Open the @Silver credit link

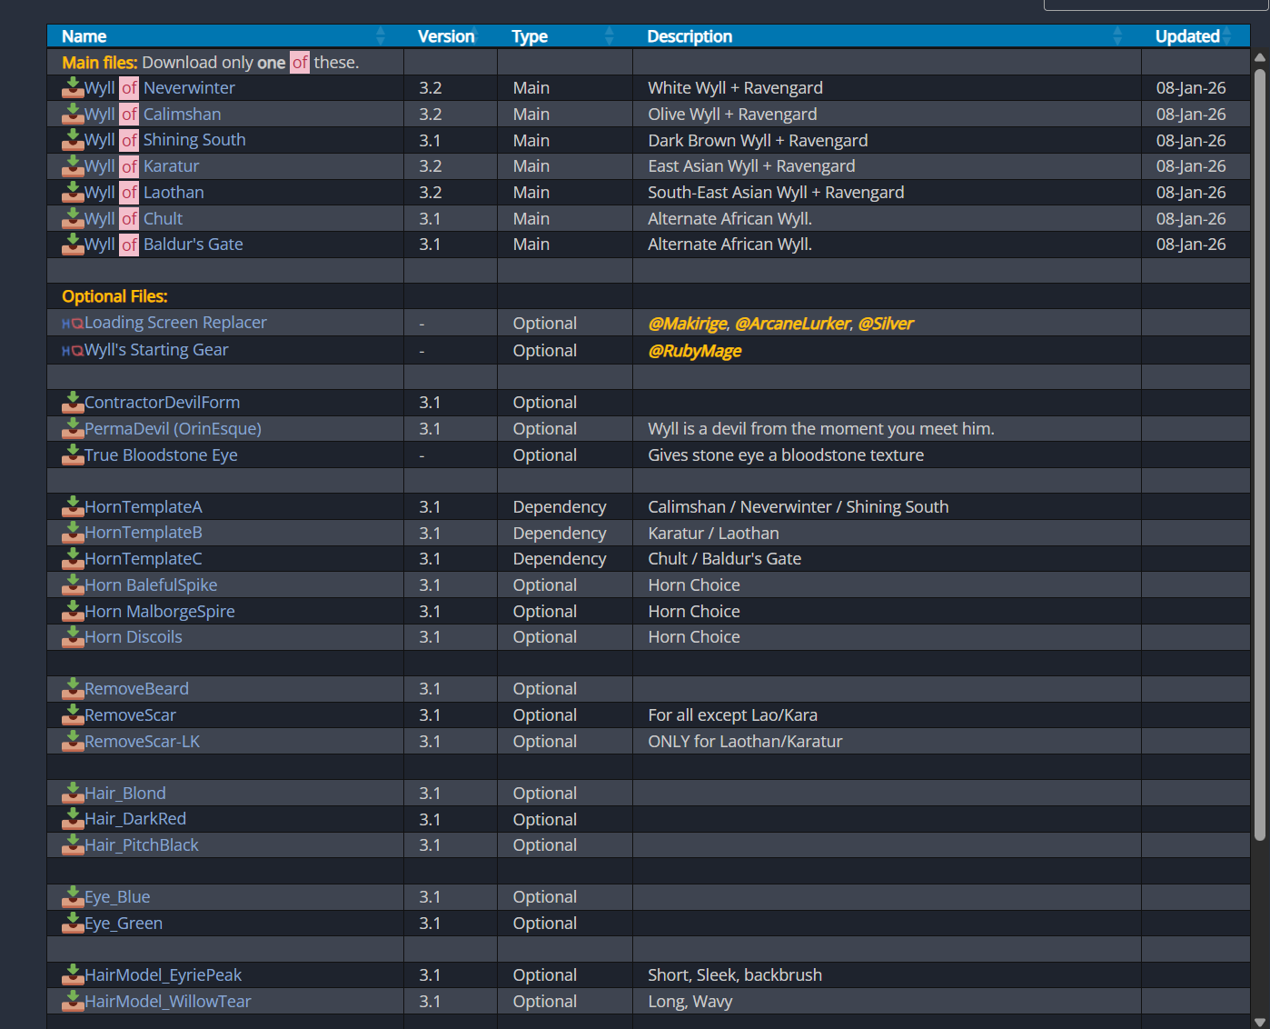click(x=886, y=324)
